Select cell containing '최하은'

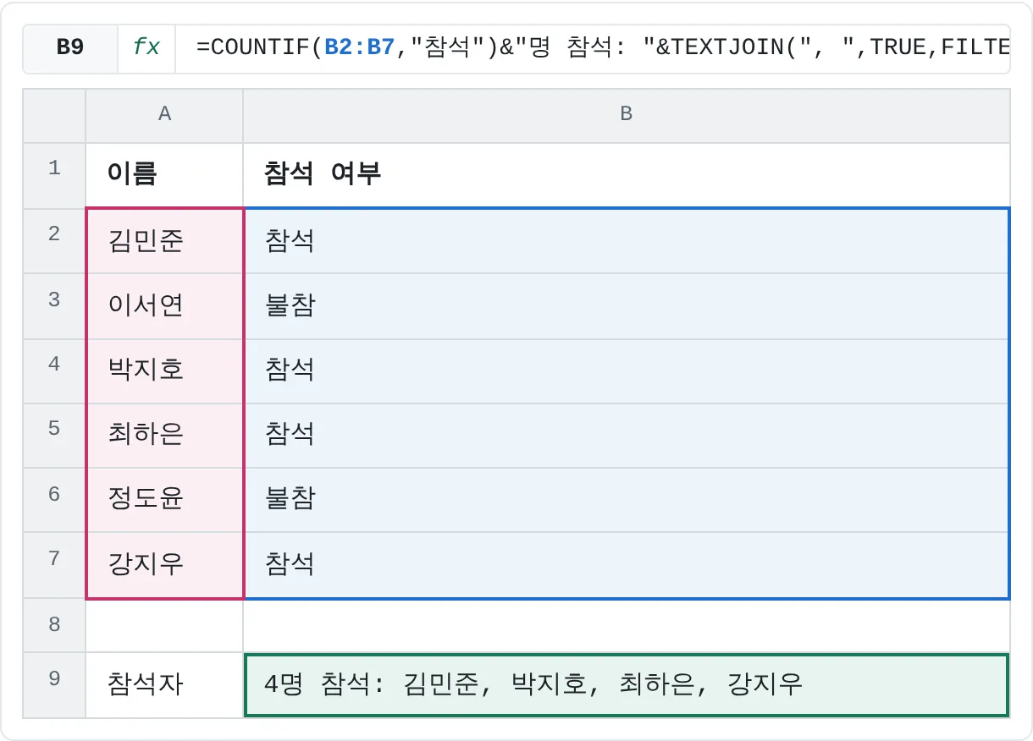click(x=164, y=435)
